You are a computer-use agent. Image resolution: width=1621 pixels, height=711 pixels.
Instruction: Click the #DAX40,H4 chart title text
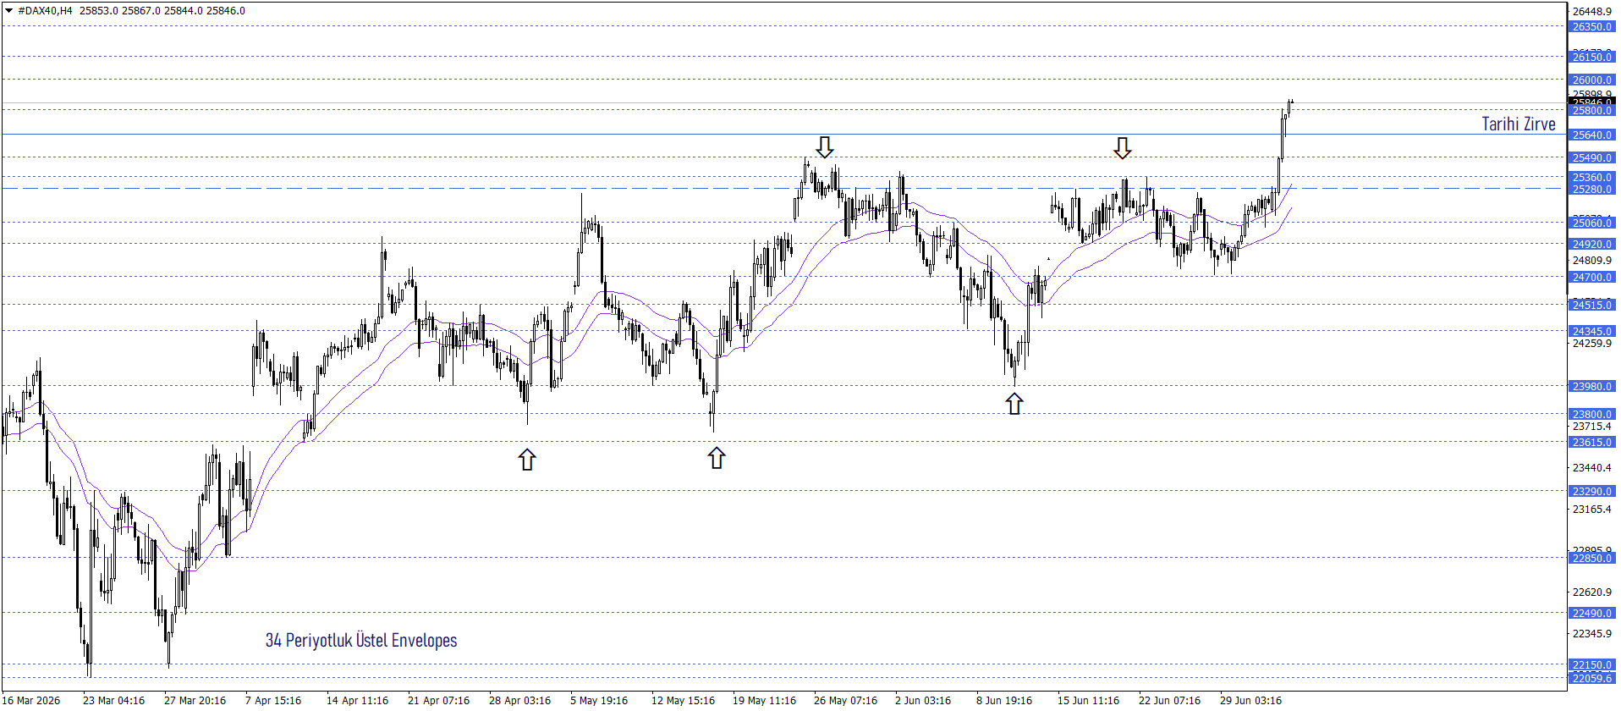pyautogui.click(x=45, y=11)
